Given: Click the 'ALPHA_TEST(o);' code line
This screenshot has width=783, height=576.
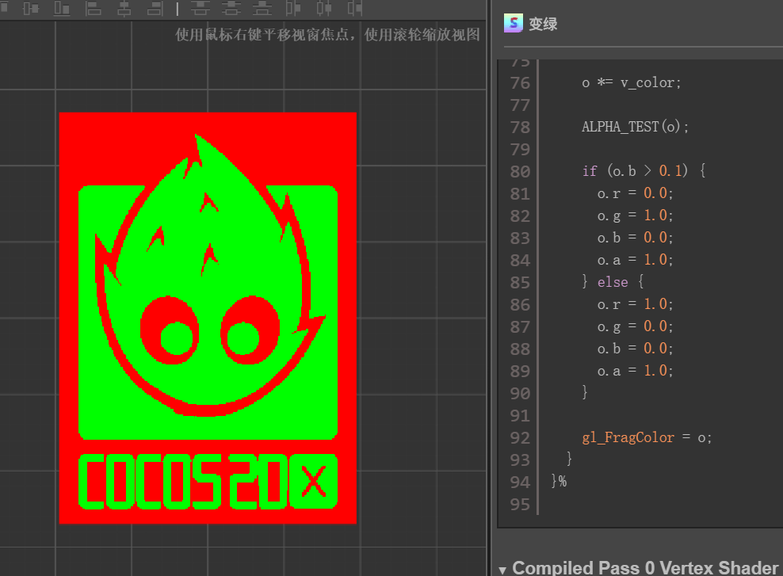Looking at the screenshot, I should [x=635, y=127].
